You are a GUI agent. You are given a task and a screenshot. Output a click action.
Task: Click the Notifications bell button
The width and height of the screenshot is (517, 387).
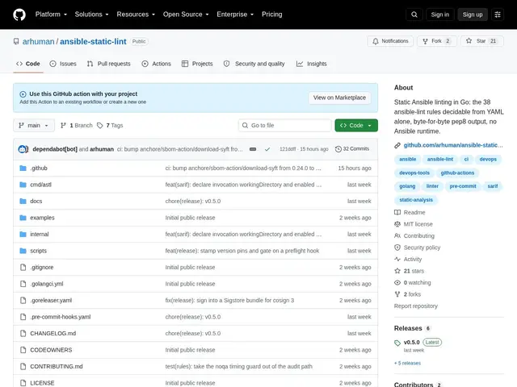click(x=390, y=41)
